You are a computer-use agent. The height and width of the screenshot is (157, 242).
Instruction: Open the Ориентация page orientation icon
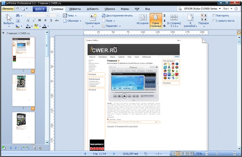[x=92, y=18]
